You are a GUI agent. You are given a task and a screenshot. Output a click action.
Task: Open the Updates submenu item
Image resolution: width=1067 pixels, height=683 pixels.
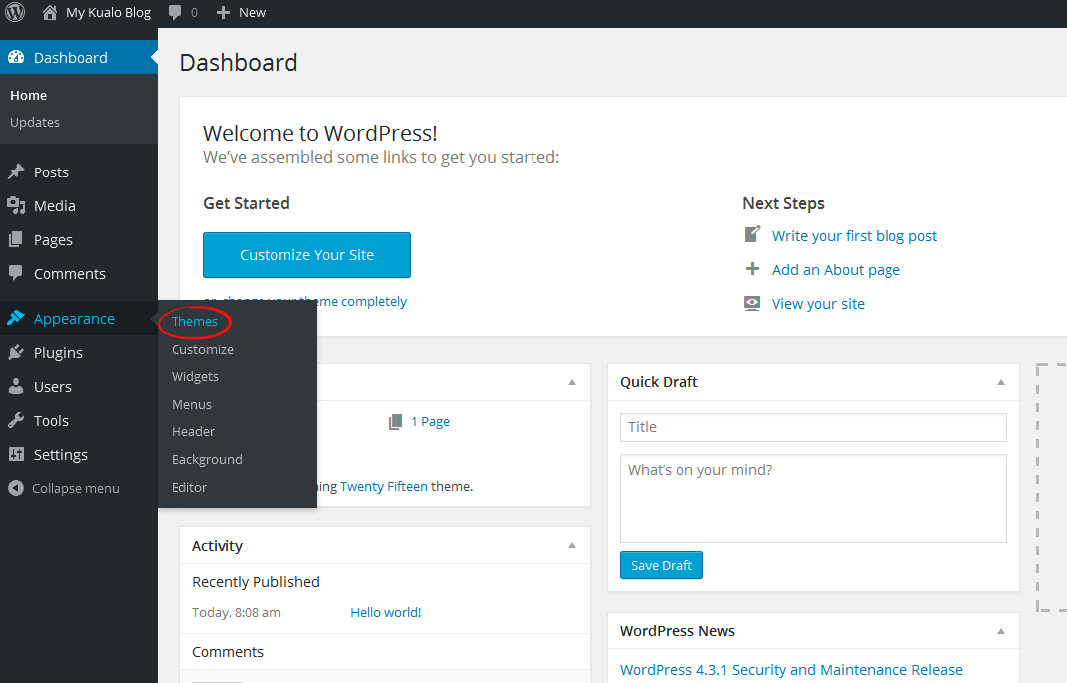coord(35,122)
